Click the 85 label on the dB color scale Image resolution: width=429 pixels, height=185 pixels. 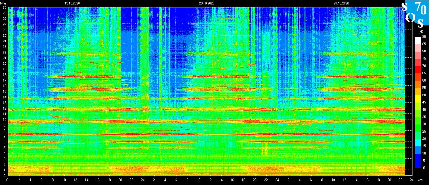424,44
